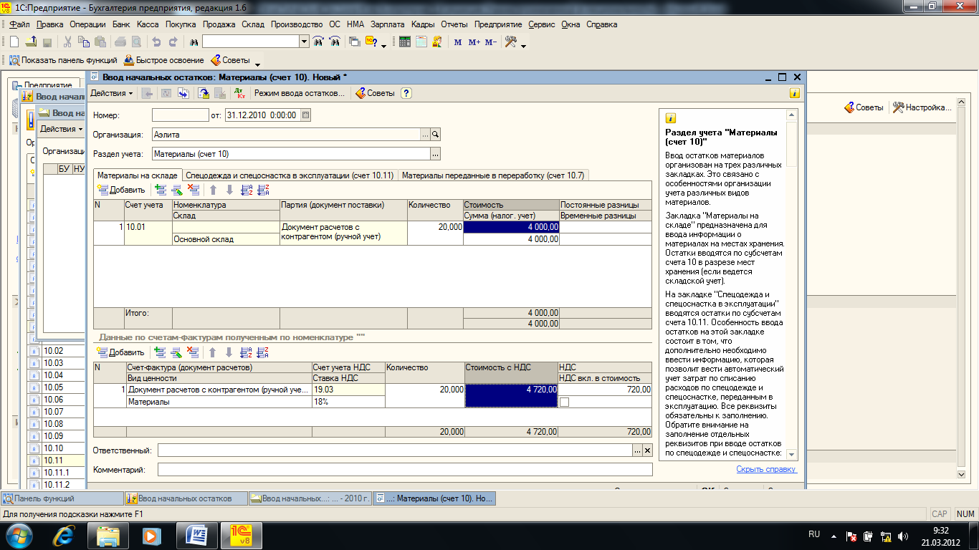Click the help panel vertical scrollbar
Viewport: 979px width, 550px height.
(792, 284)
